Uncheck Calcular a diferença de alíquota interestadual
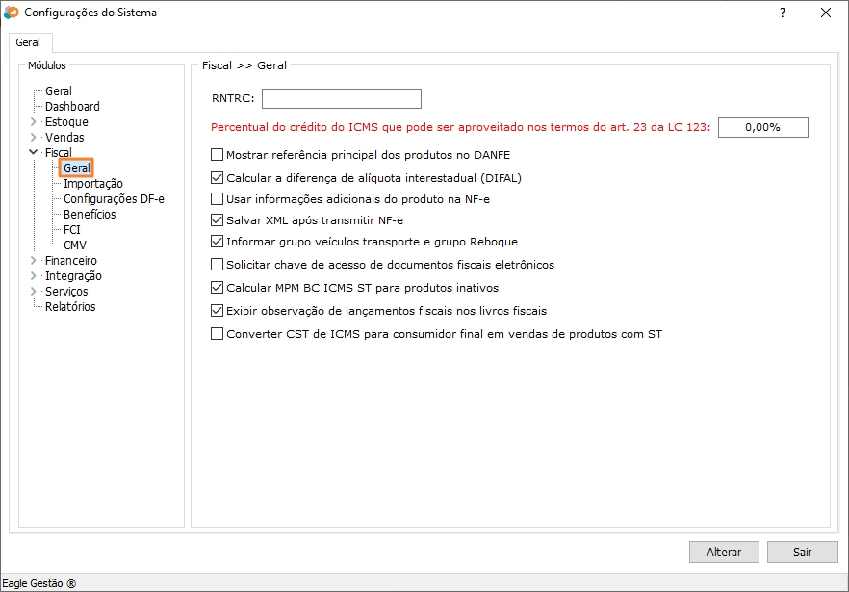Image resolution: width=849 pixels, height=592 pixels. 217,178
